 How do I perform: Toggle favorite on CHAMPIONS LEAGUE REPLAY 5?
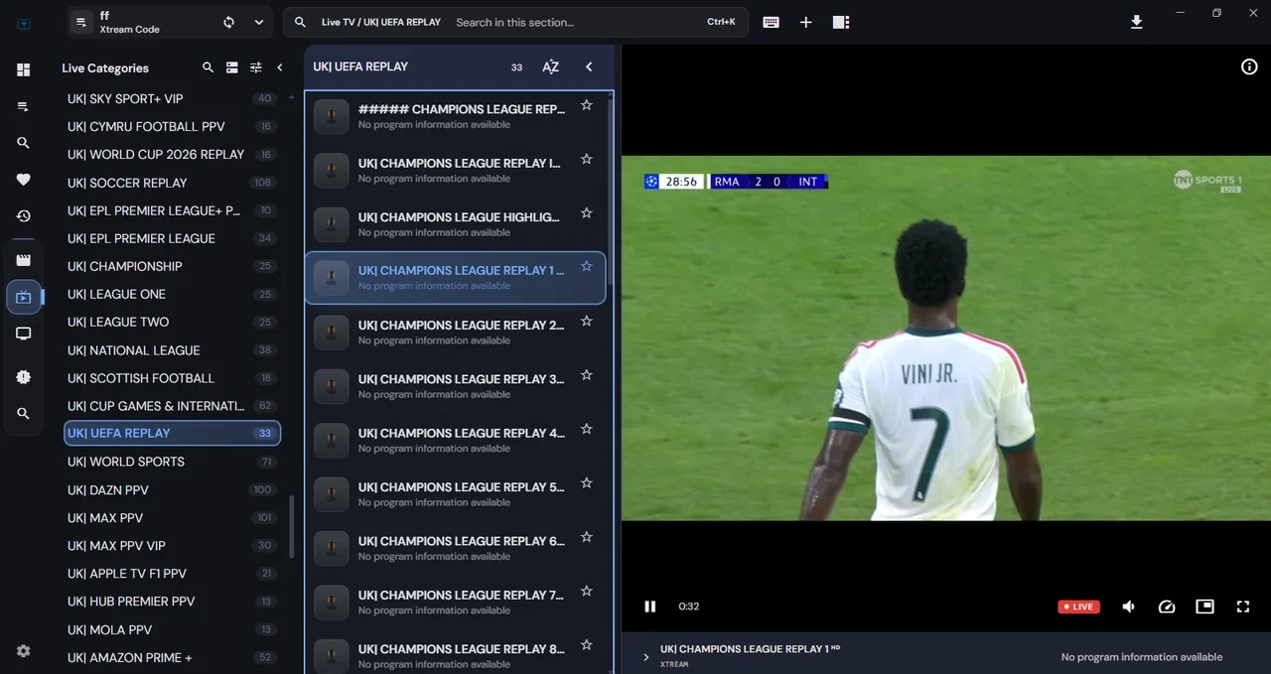[x=587, y=483]
